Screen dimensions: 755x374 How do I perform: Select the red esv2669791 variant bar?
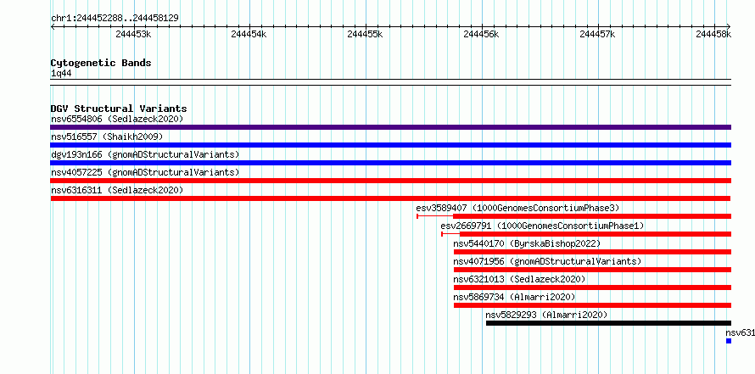(586, 234)
